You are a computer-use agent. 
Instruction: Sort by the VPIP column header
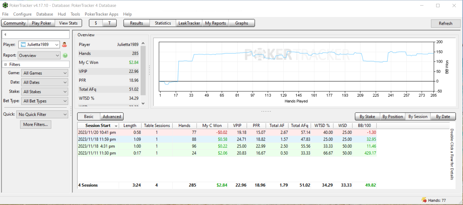coord(237,126)
